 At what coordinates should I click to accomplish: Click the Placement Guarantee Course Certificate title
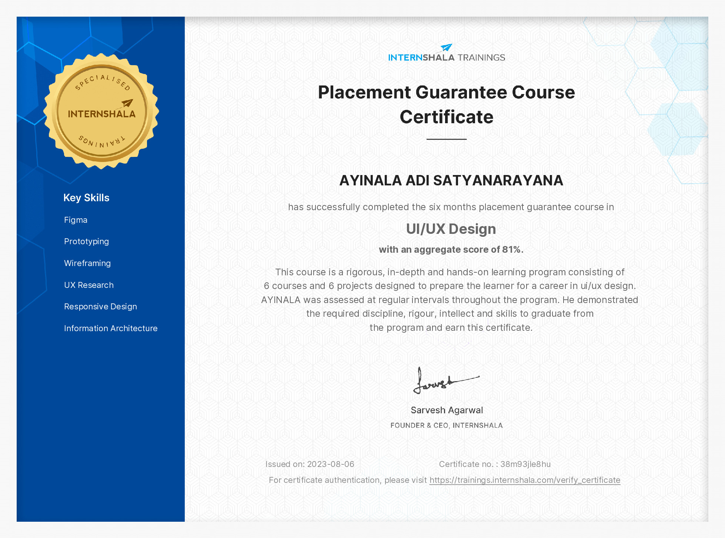coord(447,105)
